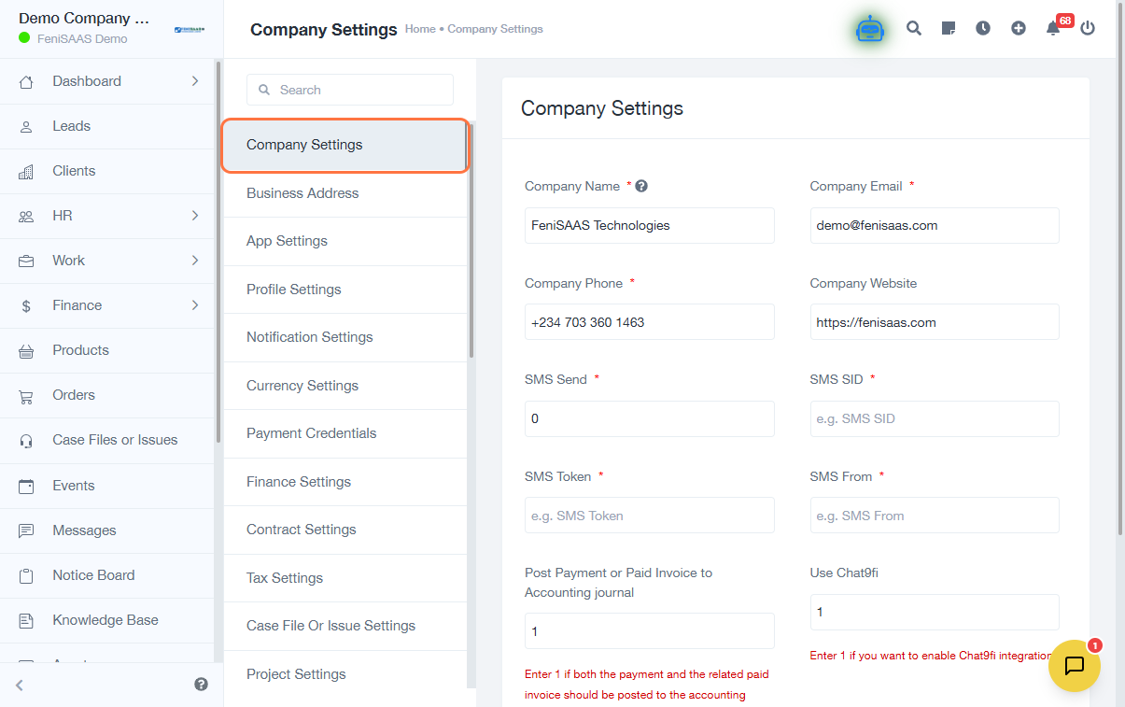The height and width of the screenshot is (707, 1125).
Task: Open the yellow chat widget bubble
Action: click(x=1075, y=666)
